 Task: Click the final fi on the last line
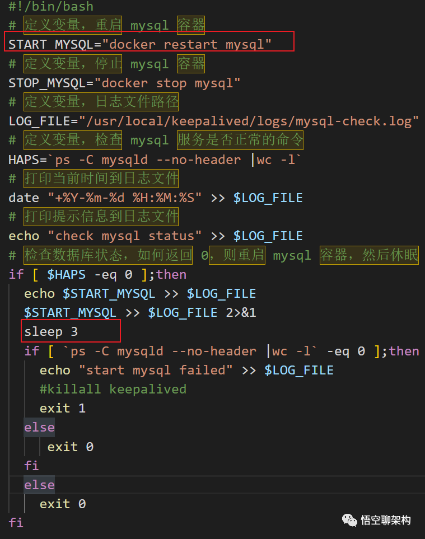[x=16, y=523]
